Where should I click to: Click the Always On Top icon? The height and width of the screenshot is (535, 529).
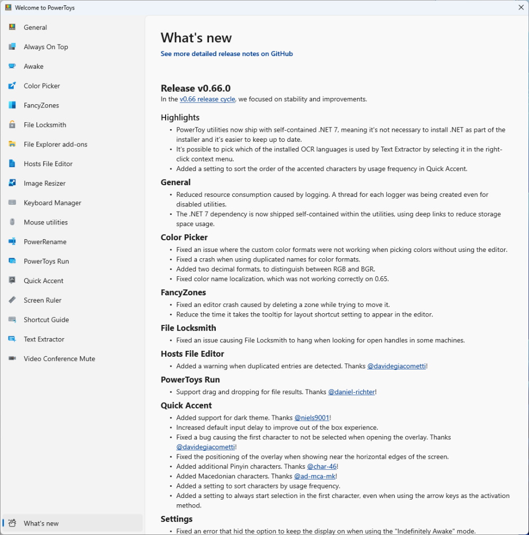[12, 47]
